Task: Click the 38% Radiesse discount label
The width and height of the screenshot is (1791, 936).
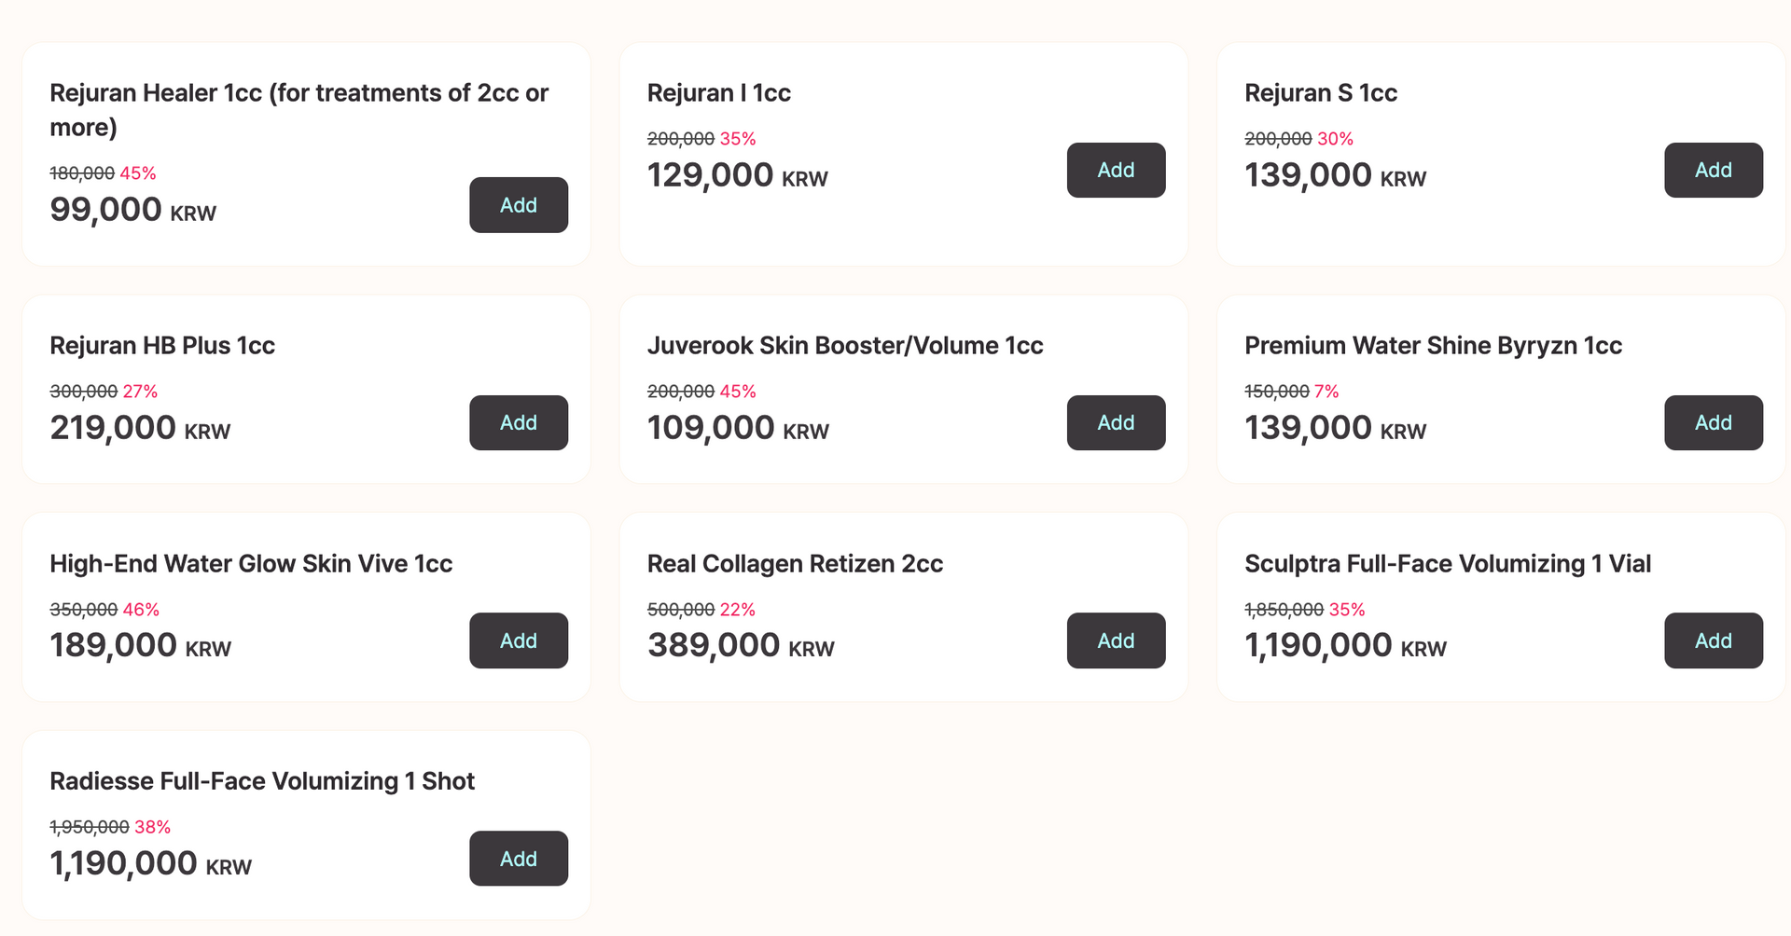Action: pyautogui.click(x=152, y=827)
